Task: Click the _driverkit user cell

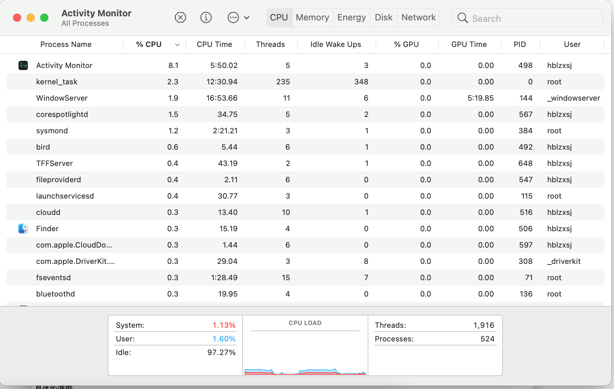Action: (564, 261)
